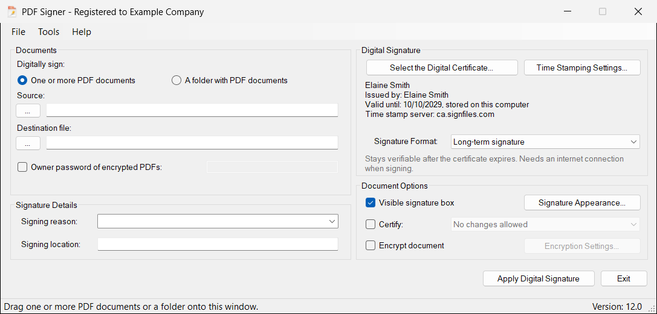This screenshot has width=657, height=314.
Task: Open Signature Appearance settings
Action: tap(582, 203)
